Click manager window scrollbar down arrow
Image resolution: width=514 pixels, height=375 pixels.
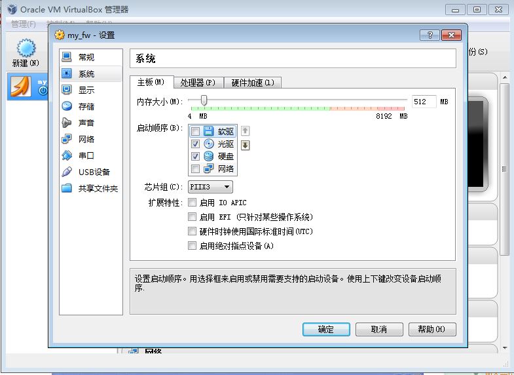click(504, 348)
